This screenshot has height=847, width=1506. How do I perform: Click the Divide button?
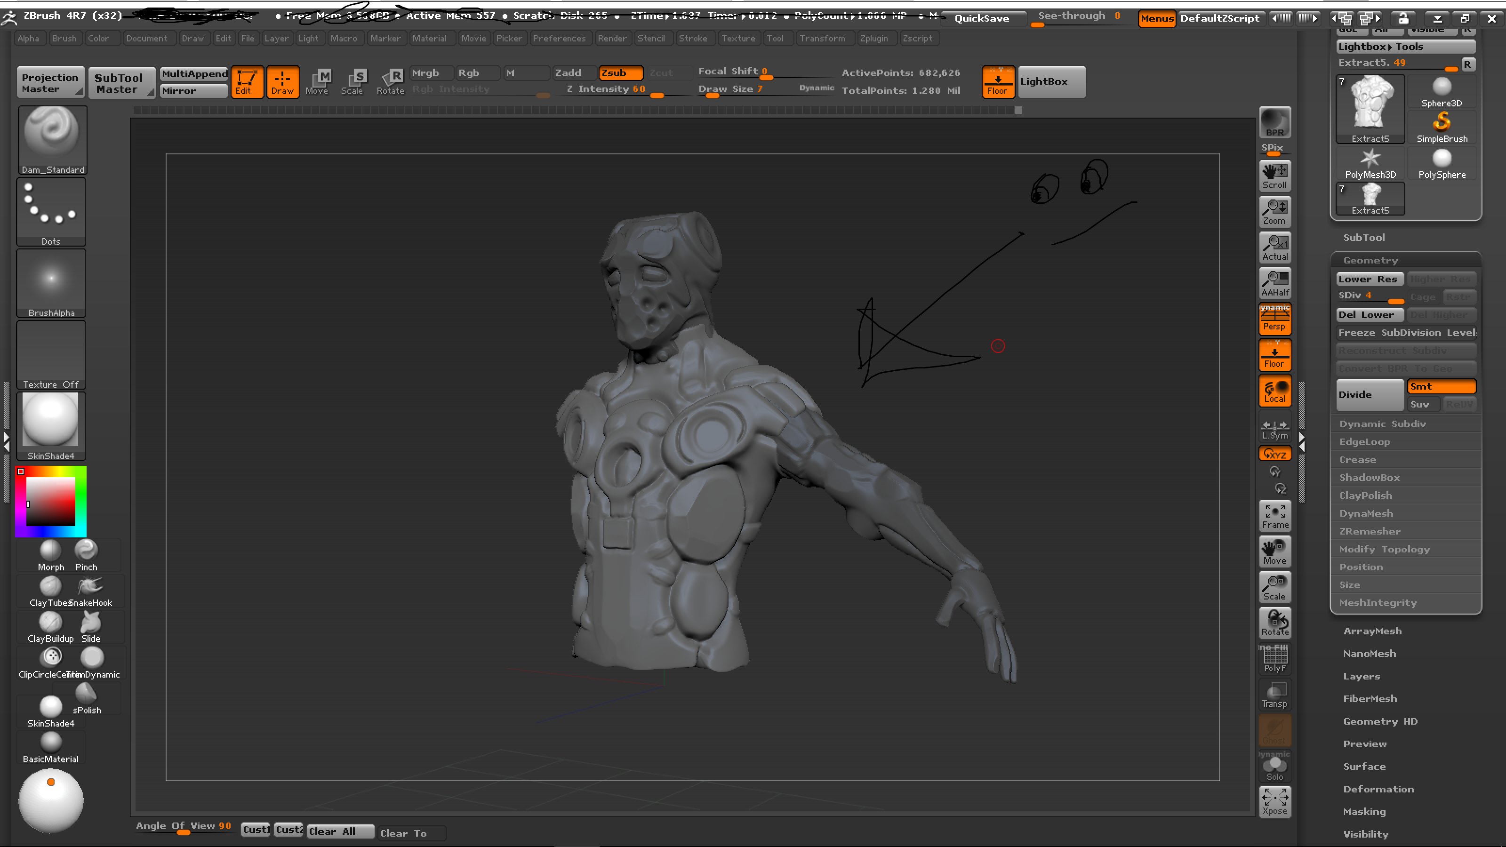tap(1369, 395)
